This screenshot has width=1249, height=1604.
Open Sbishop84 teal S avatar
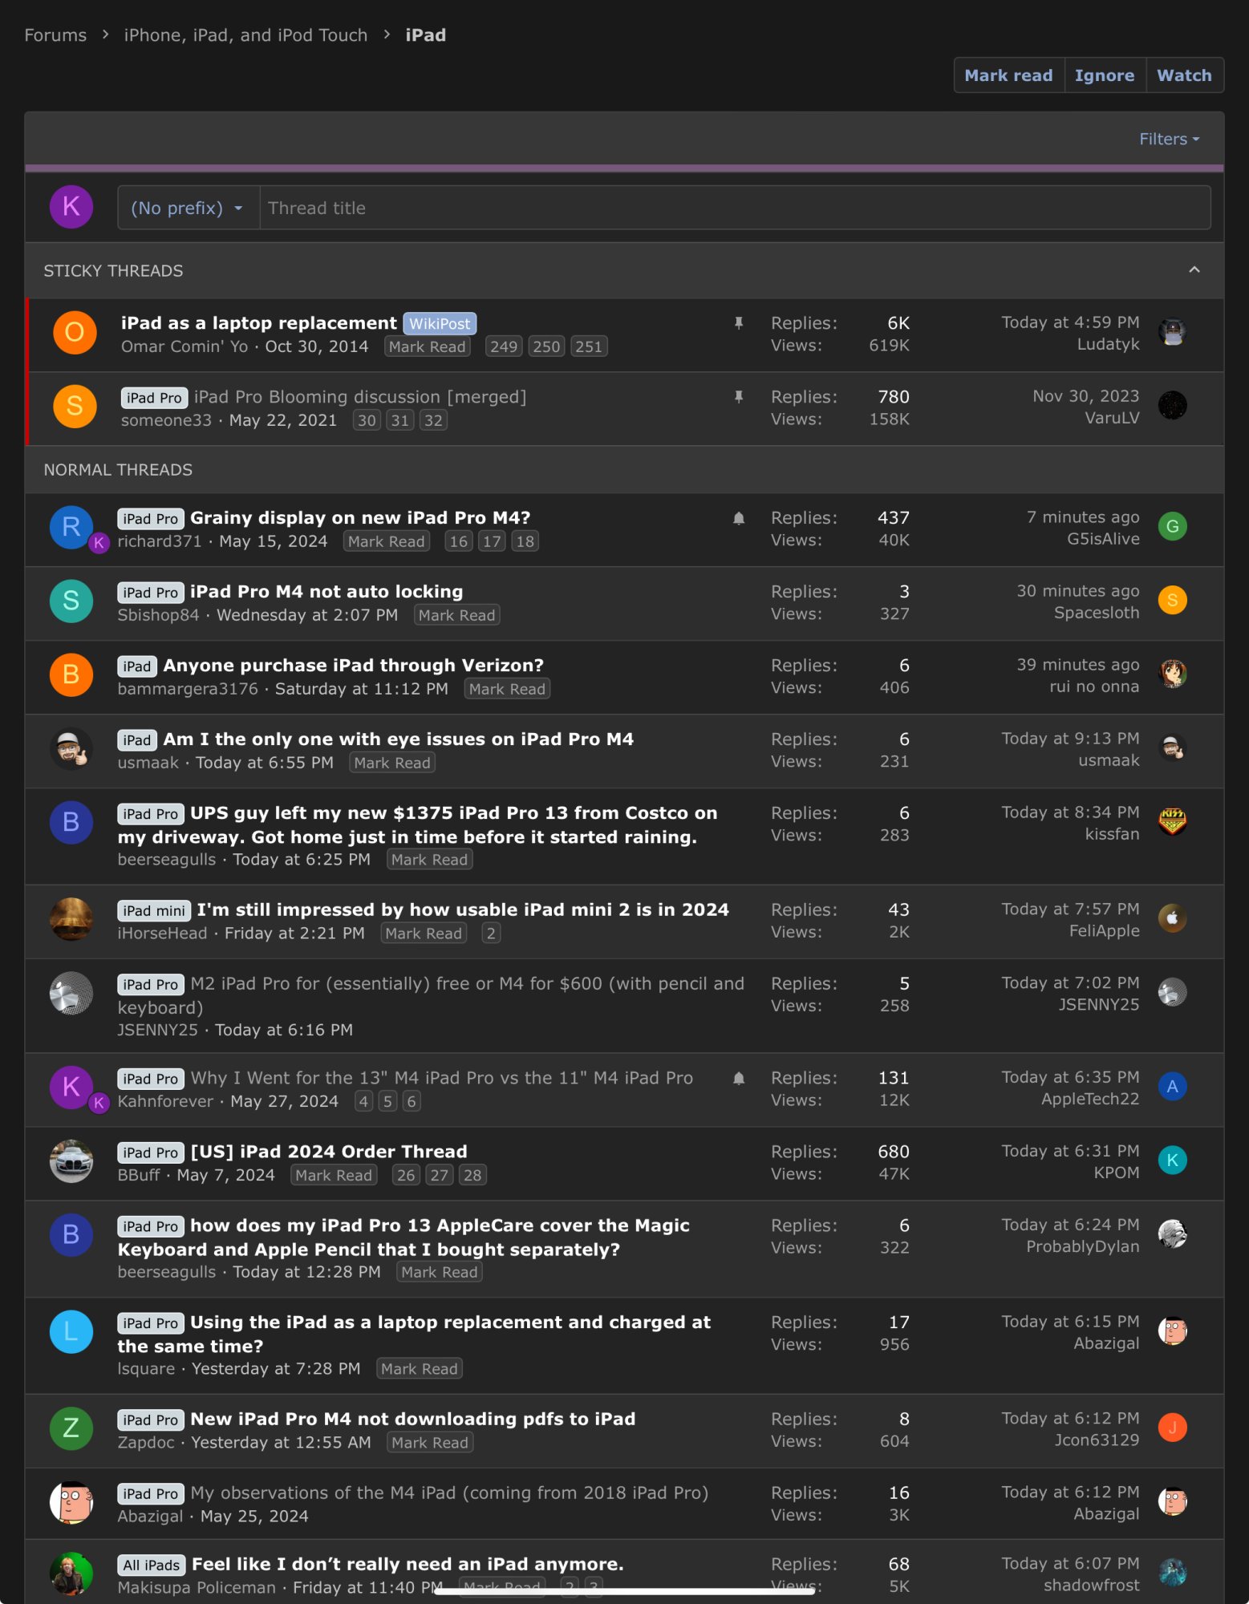(x=71, y=601)
